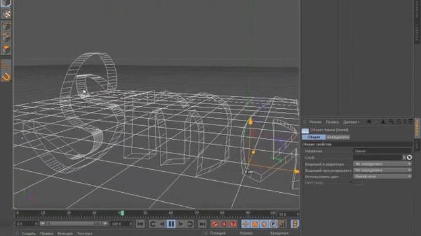The width and height of the screenshot is (421, 236).
Task: Click the lock icon in attributes panel
Action: click(399, 122)
